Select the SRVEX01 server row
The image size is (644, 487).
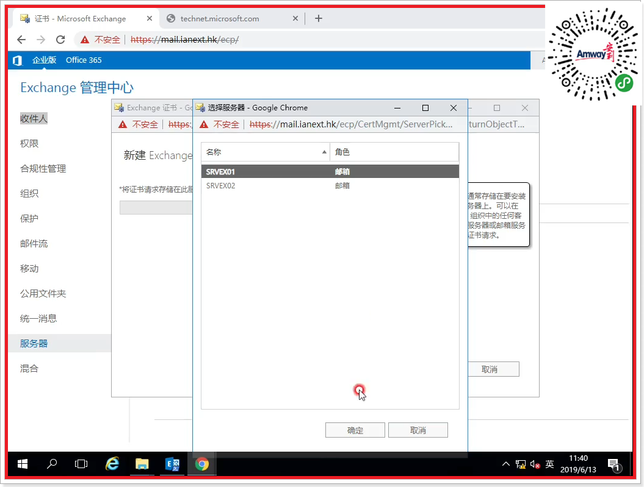pos(330,172)
